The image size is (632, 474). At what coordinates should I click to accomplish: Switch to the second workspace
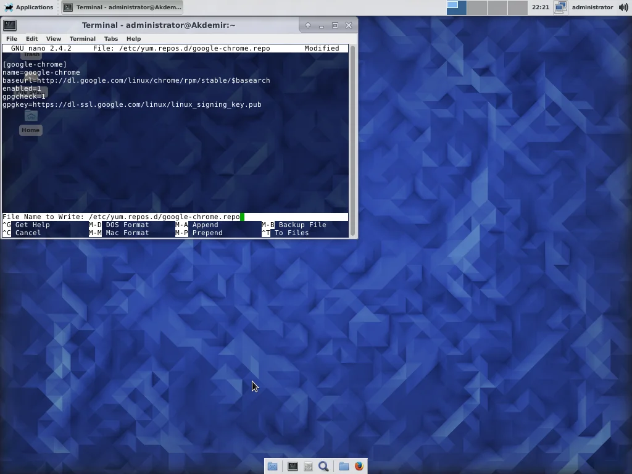(476, 7)
